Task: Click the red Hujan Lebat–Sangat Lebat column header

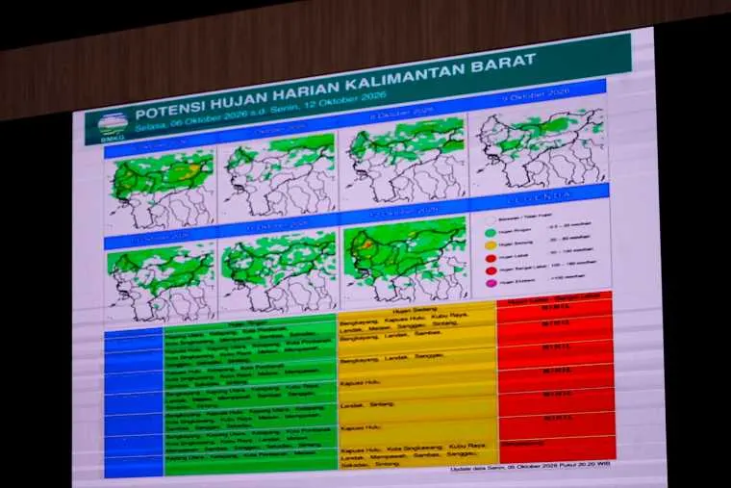Action: tap(554, 297)
